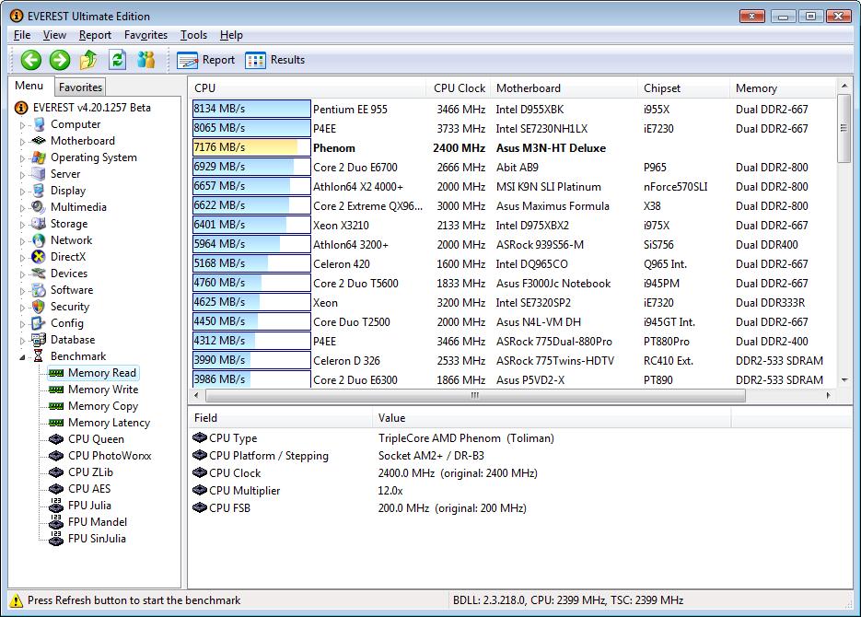Click the vertical scrollbar down arrow
The height and width of the screenshot is (617, 861).
[x=844, y=379]
